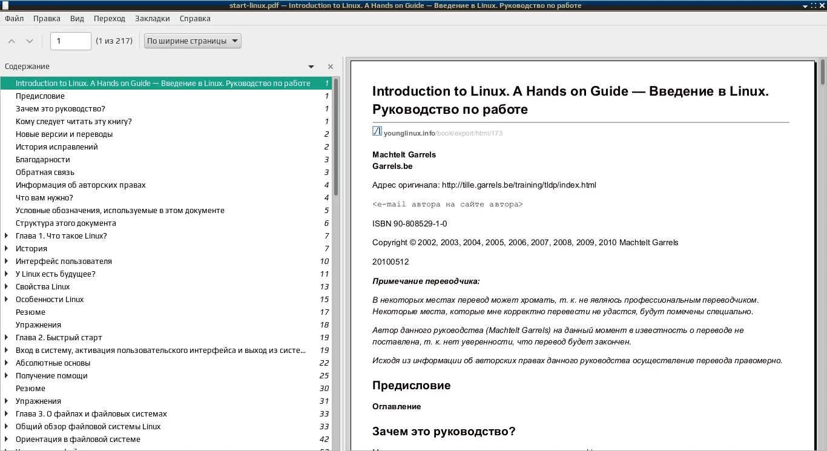Select Кому следует читать эту книгу? entry
The width and height of the screenshot is (827, 451).
tap(166, 122)
